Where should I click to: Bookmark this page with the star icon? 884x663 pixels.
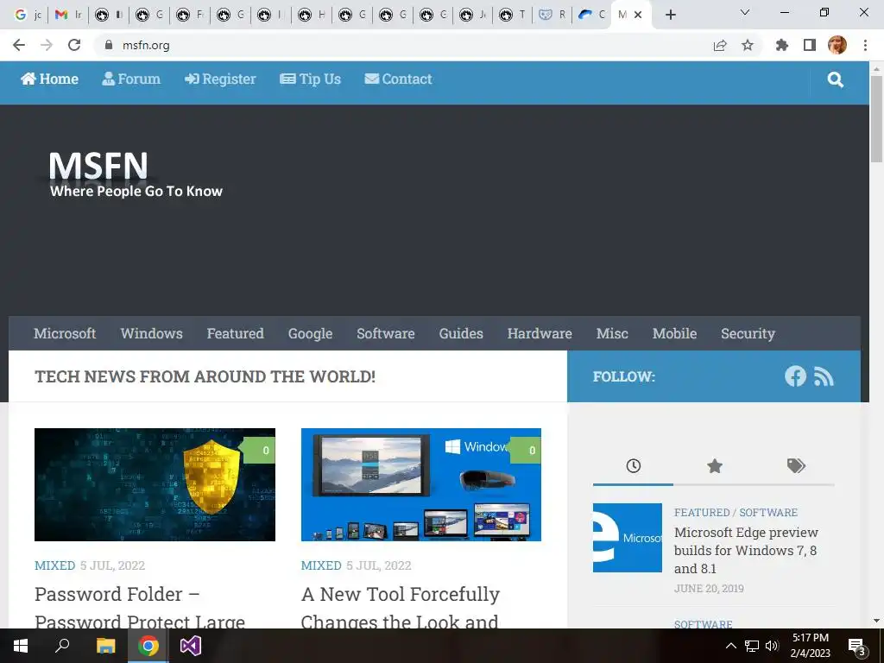(x=748, y=45)
